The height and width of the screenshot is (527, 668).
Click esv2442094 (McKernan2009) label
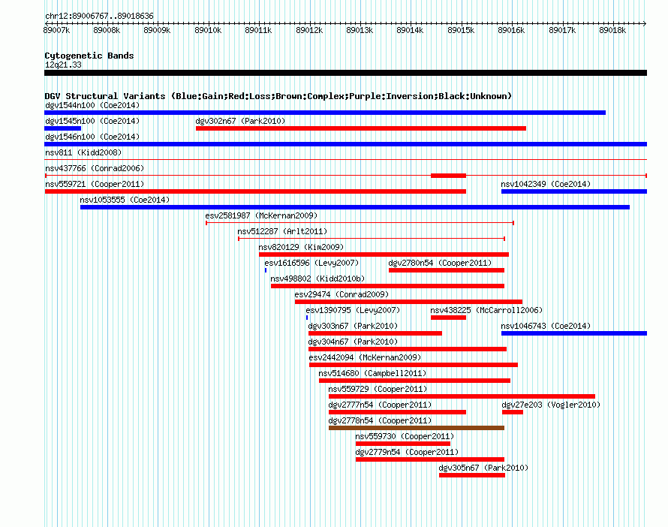[x=365, y=357]
